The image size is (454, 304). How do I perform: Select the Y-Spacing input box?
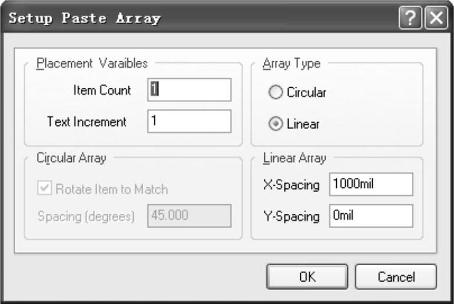click(x=371, y=216)
